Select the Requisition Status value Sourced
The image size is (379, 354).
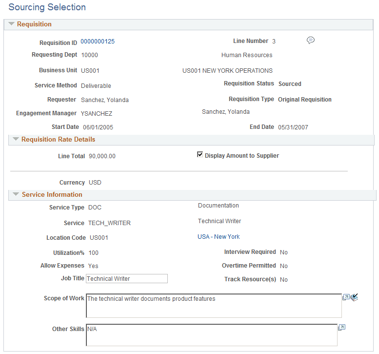(x=290, y=83)
